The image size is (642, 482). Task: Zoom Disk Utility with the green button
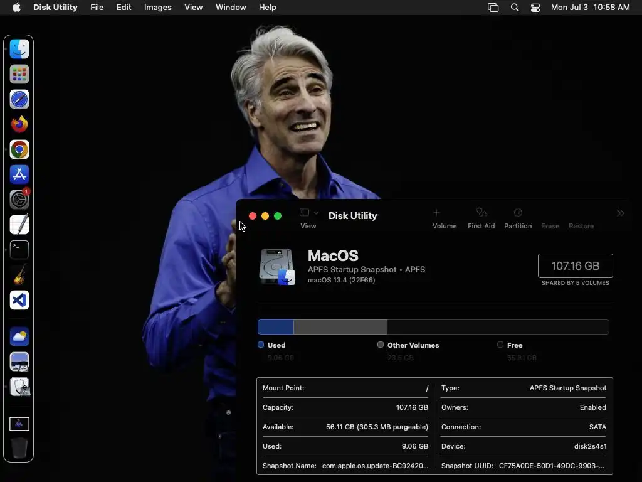(278, 216)
